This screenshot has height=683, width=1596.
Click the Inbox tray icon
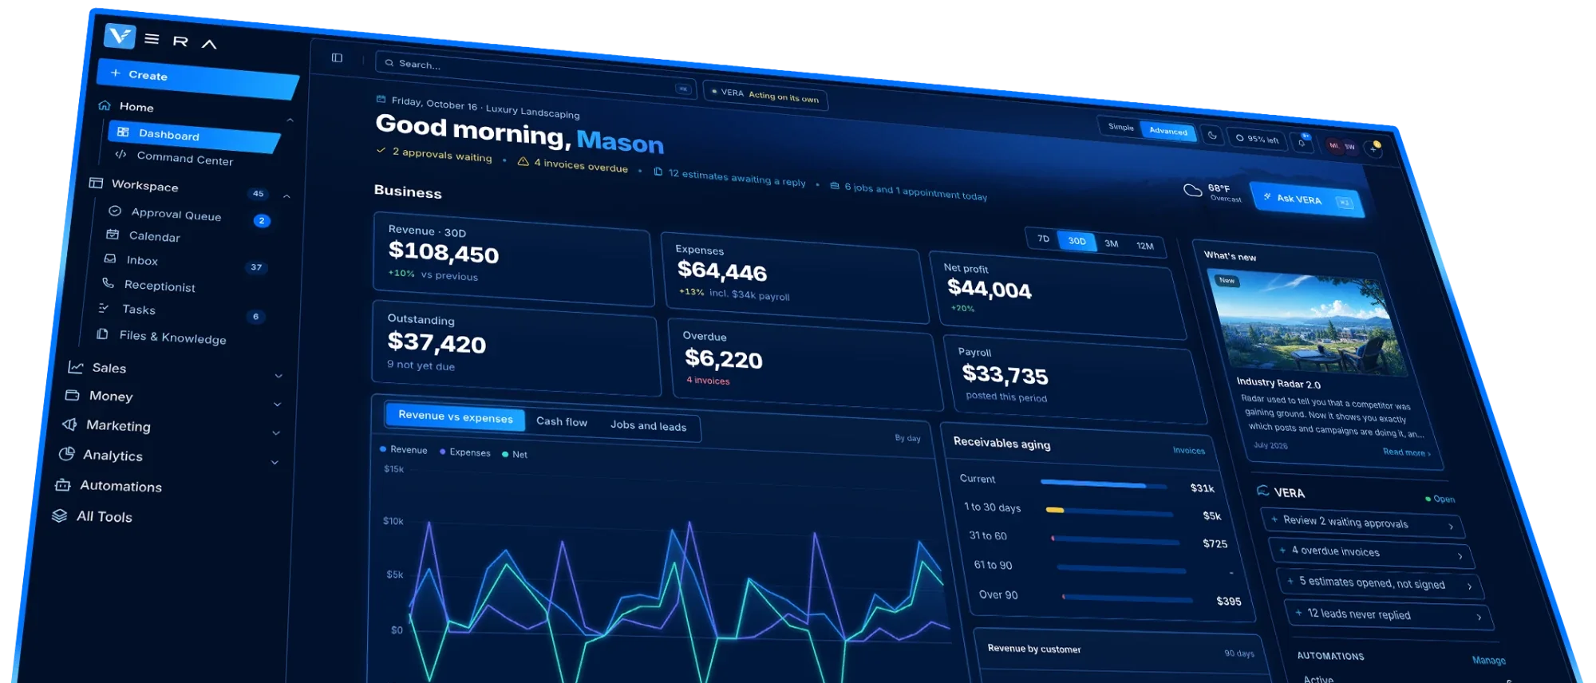(110, 259)
